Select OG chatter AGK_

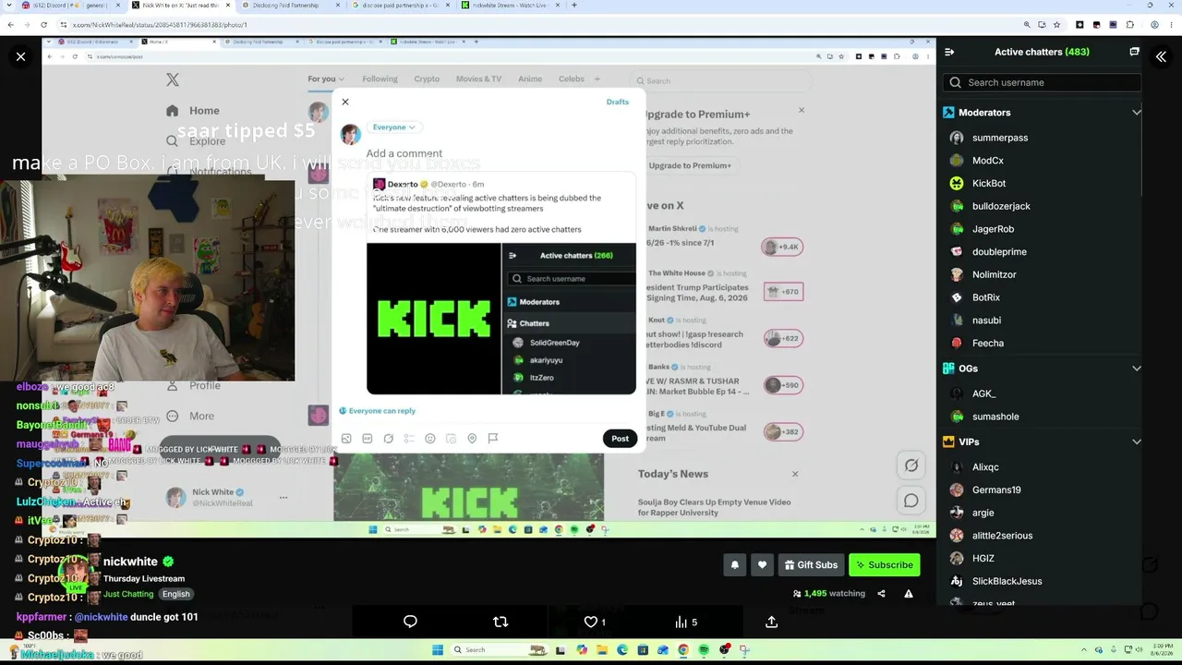[983, 393]
